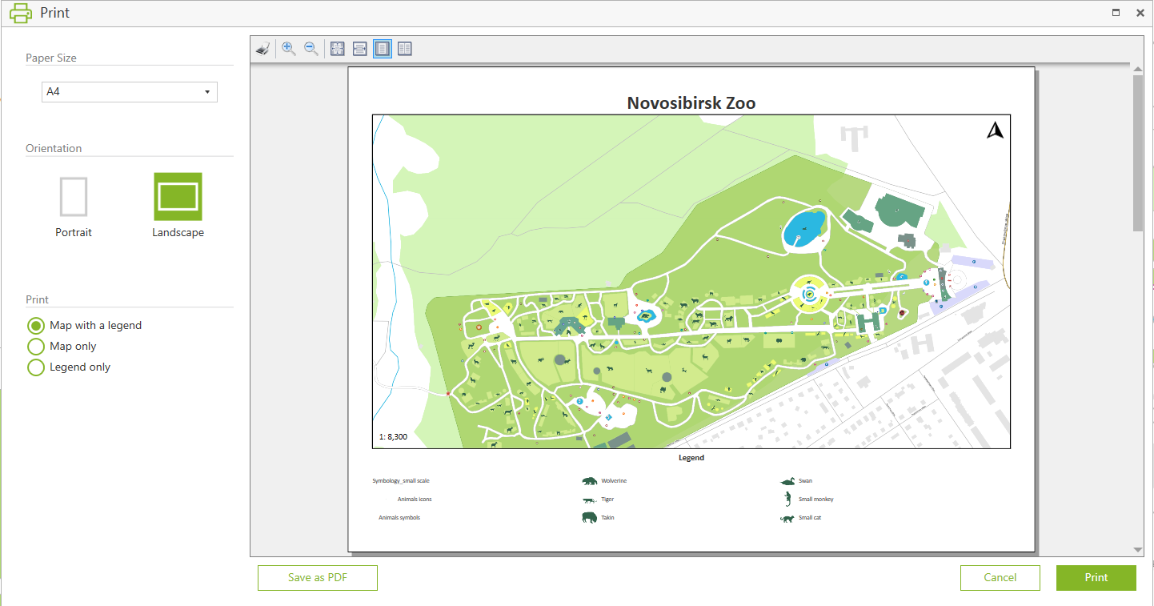The image size is (1154, 606).
Task: Click the Tiger legend icon
Action: (x=589, y=500)
